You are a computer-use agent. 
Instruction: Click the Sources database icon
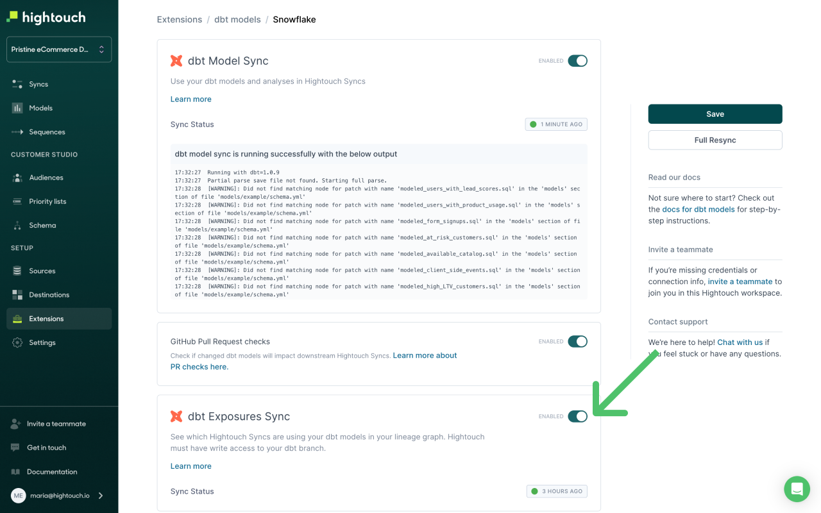click(17, 271)
